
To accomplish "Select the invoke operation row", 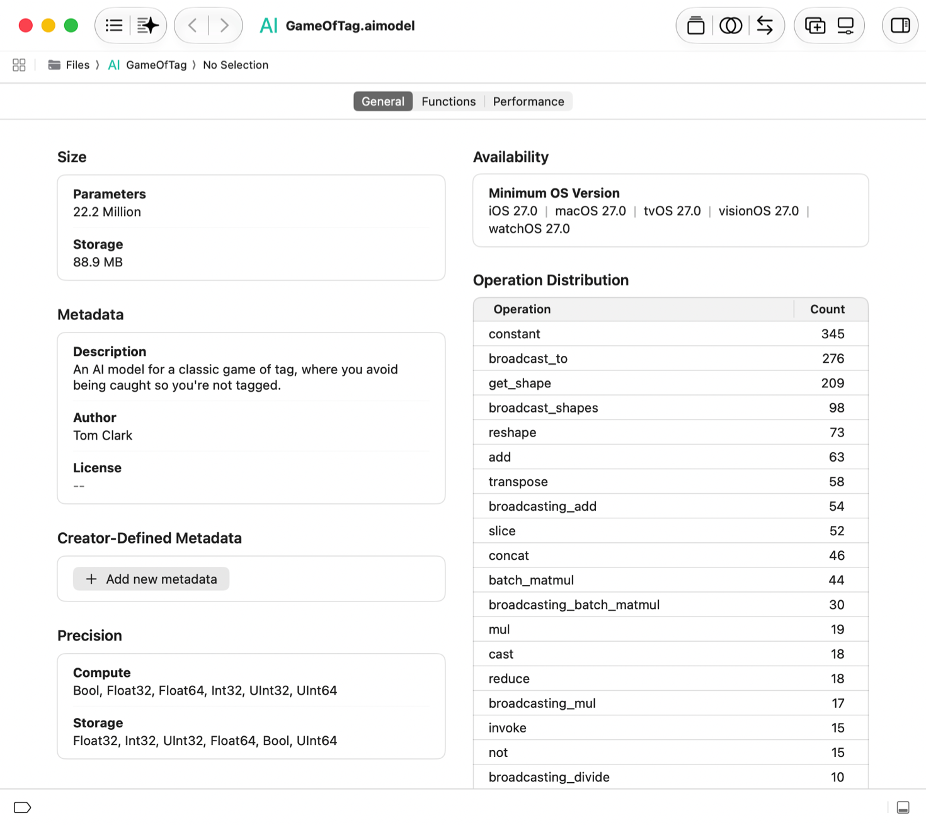I will pos(671,728).
